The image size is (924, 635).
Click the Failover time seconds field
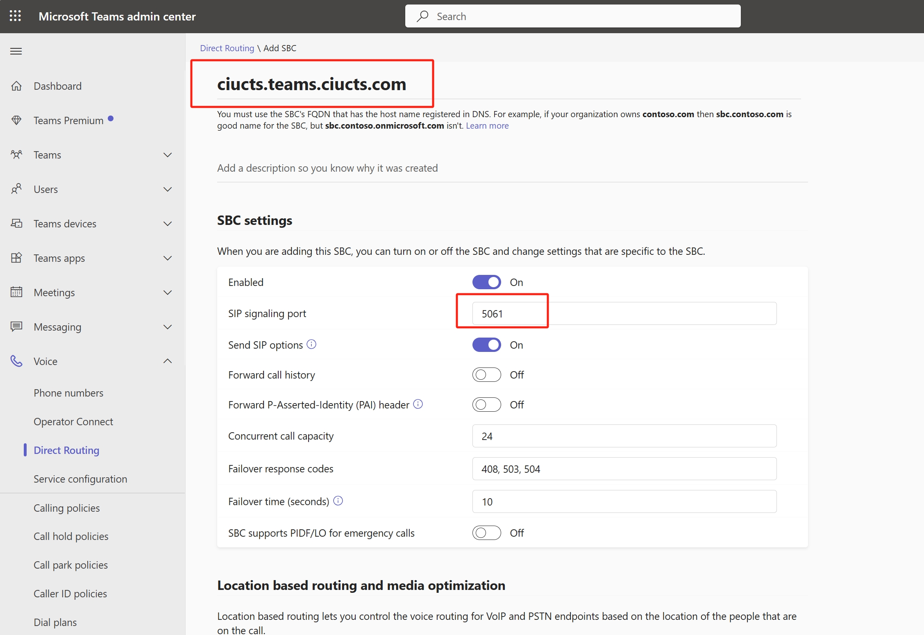pyautogui.click(x=624, y=501)
